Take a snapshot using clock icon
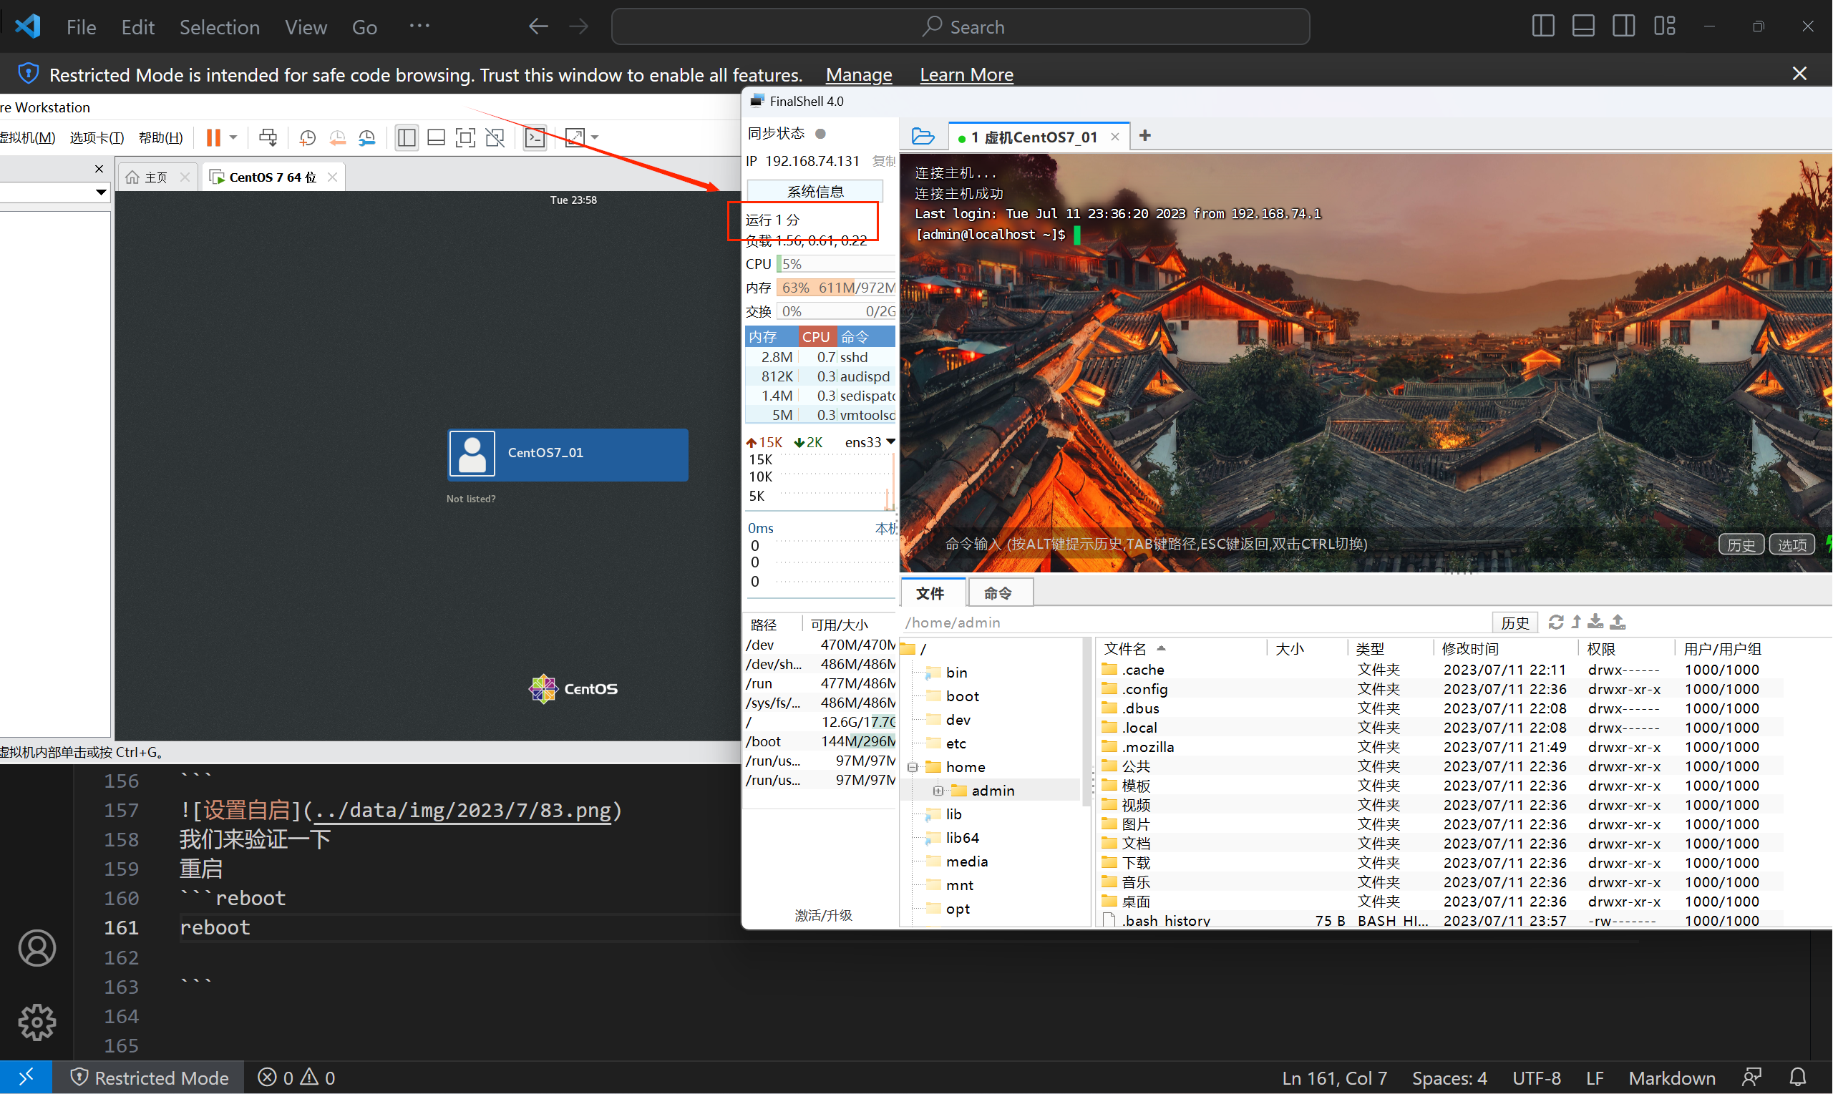The image size is (1833, 1094). [308, 137]
